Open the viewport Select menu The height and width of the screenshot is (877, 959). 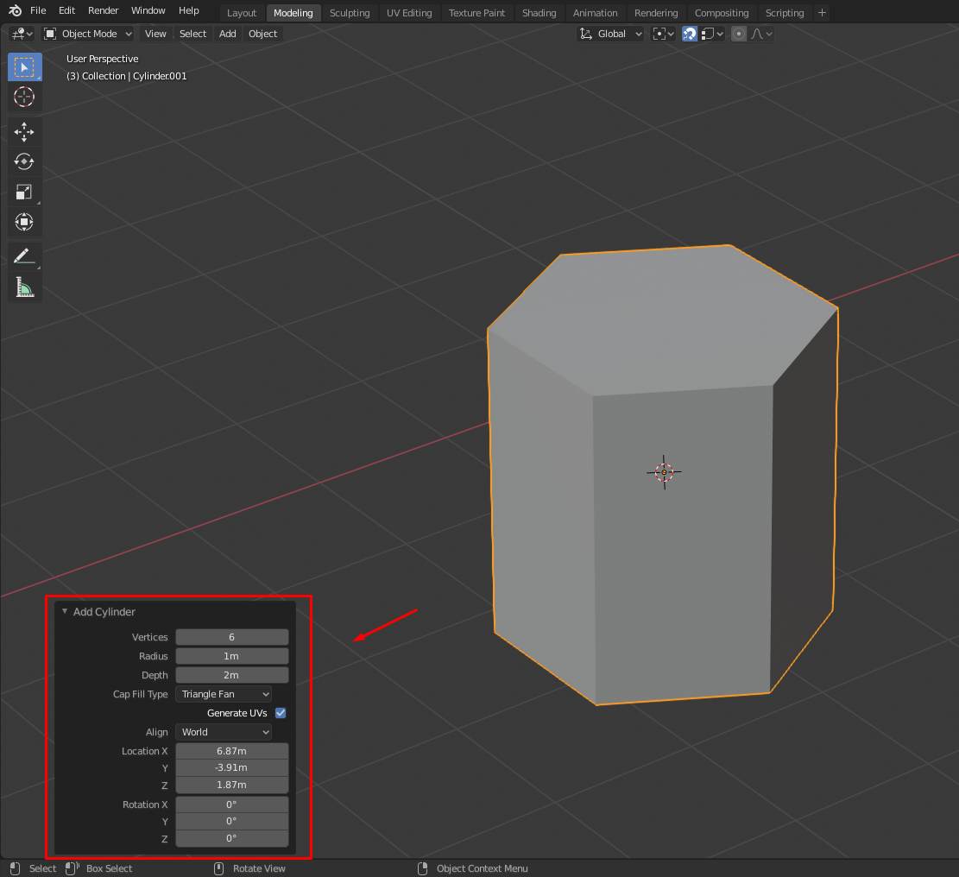pyautogui.click(x=193, y=34)
